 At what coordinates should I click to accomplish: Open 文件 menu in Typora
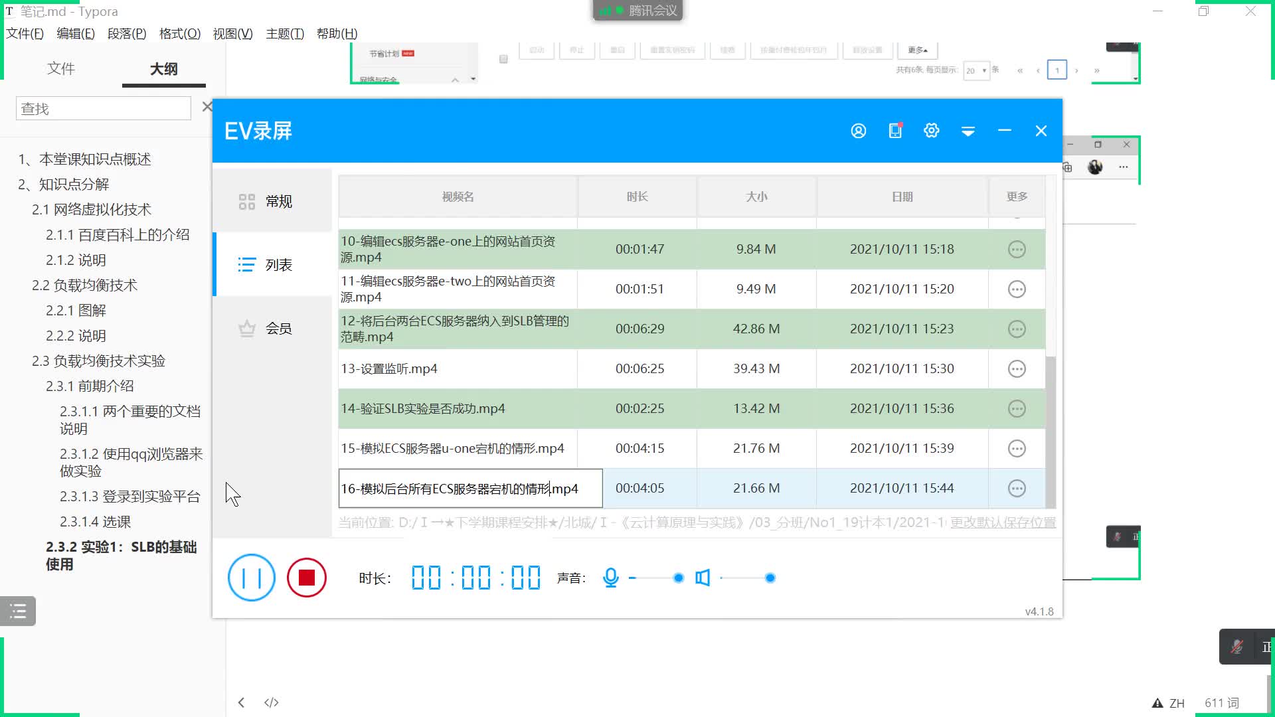coord(25,33)
